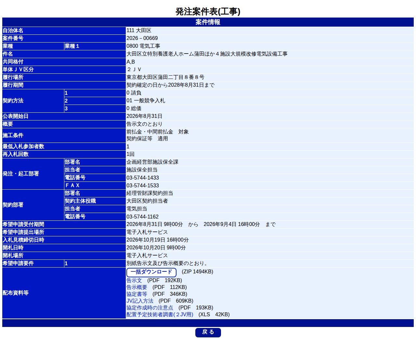Click the 自治体名 label
This screenshot has height=338, width=416.
[x=13, y=31]
